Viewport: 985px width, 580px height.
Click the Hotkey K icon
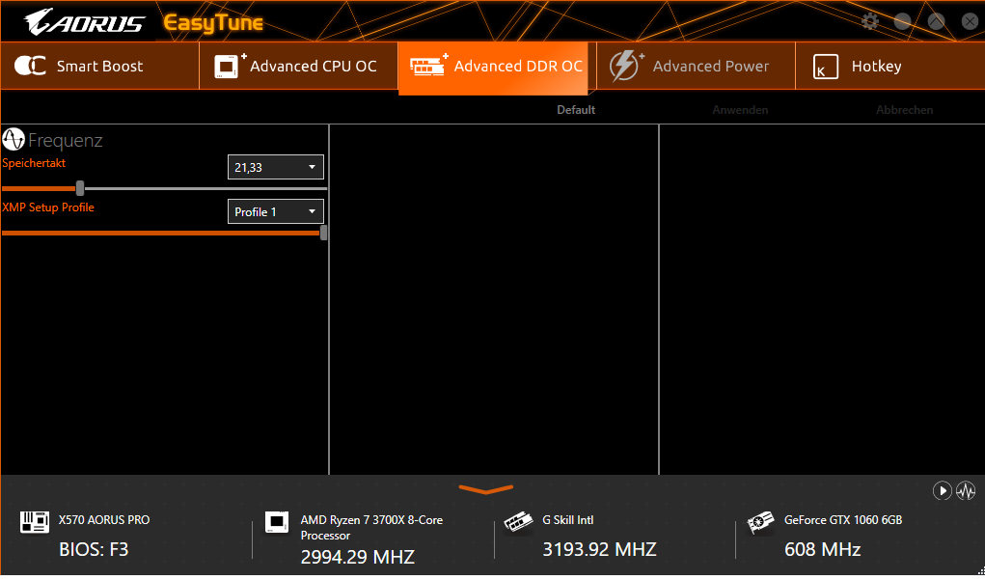(x=826, y=67)
